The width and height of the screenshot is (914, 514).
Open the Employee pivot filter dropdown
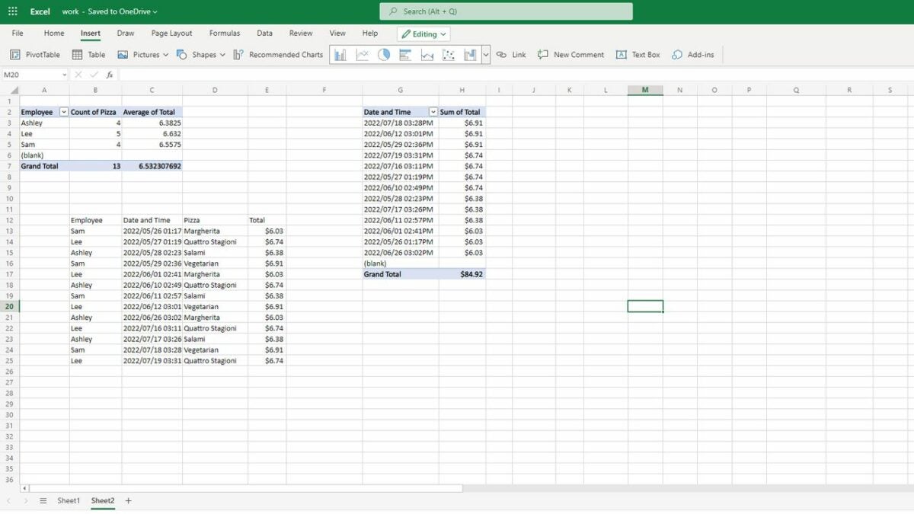(64, 112)
